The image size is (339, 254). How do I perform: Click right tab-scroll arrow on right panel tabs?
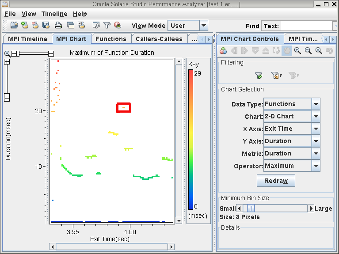click(333, 40)
